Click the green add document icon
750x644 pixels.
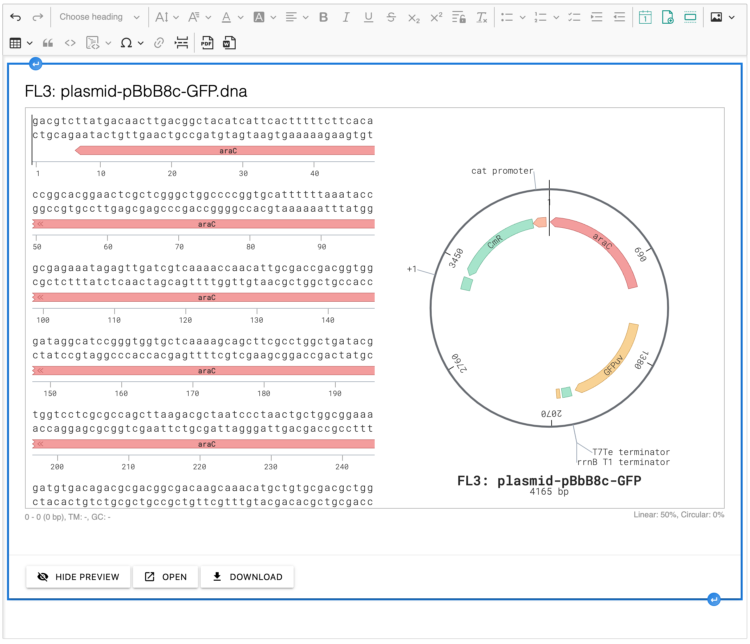667,17
